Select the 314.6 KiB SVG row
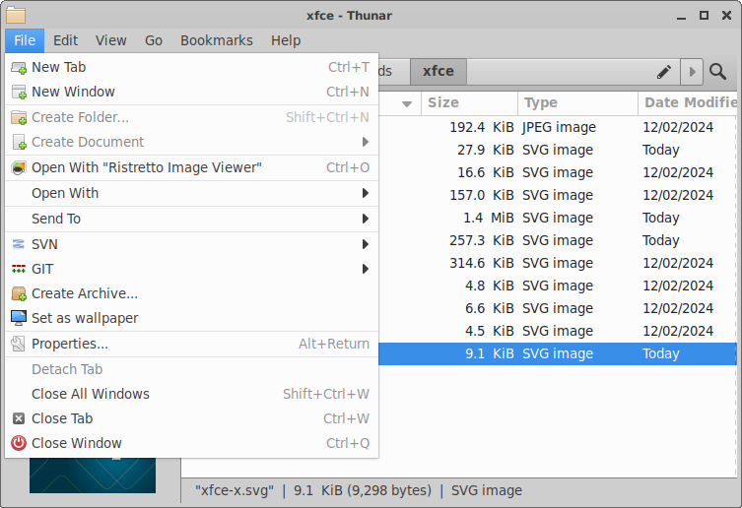Screen dimensions: 742x508 [558, 264]
